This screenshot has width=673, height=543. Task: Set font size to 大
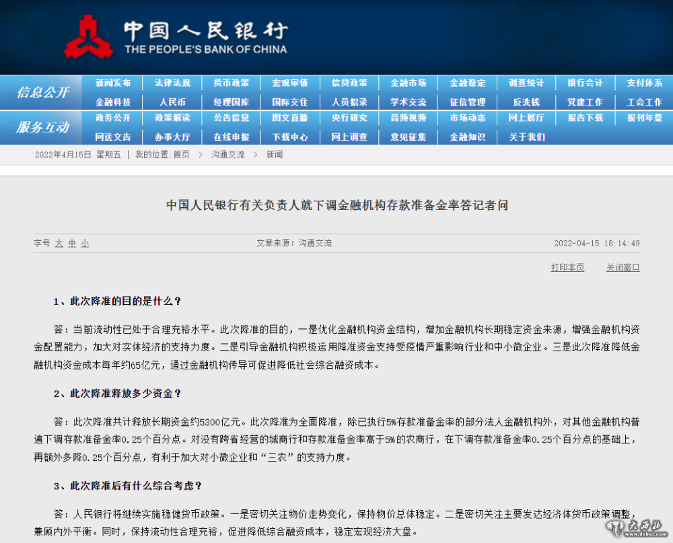coord(59,244)
